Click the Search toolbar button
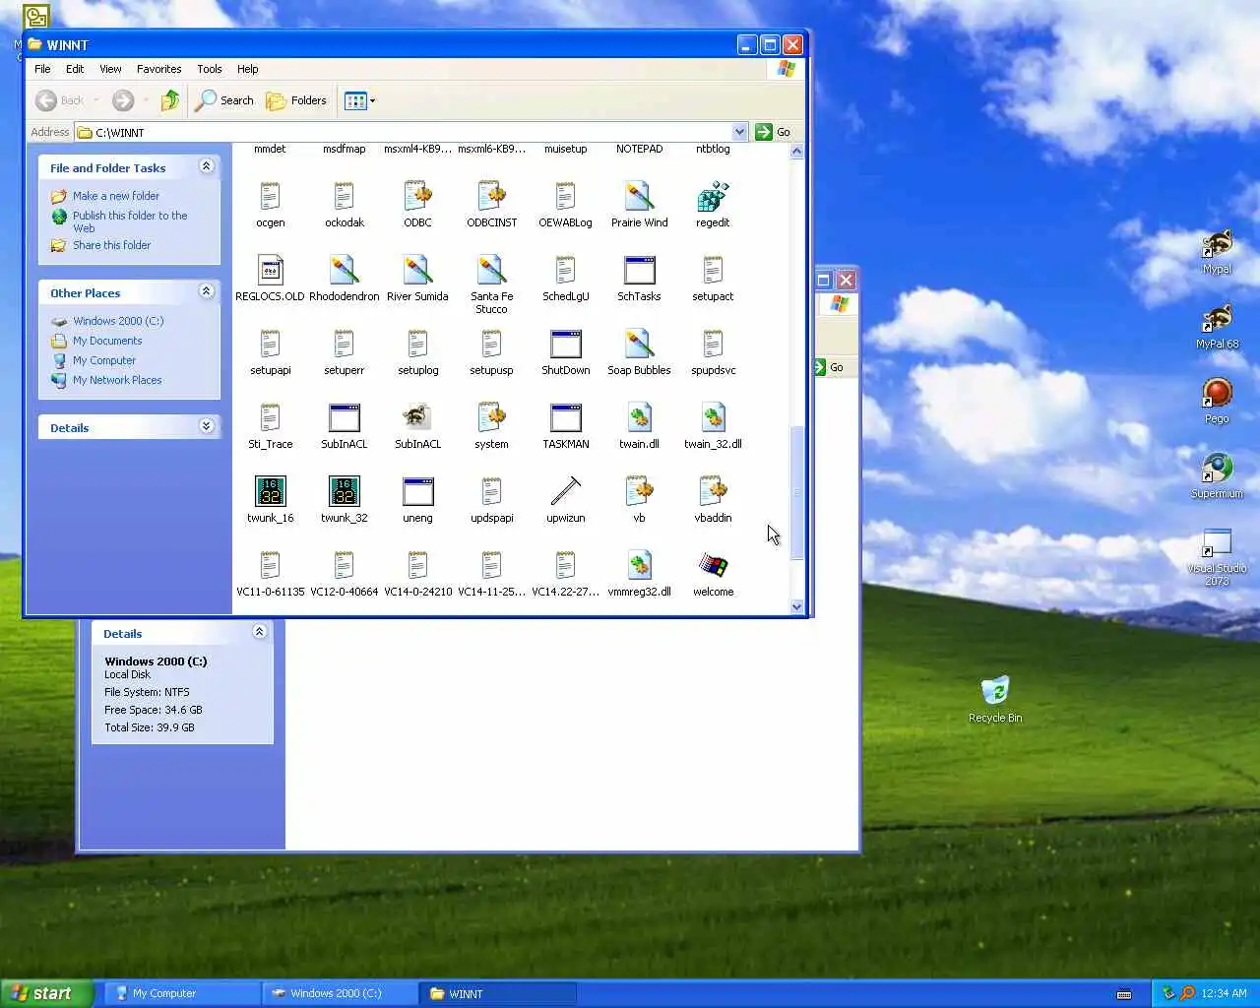This screenshot has width=1260, height=1008. pyautogui.click(x=224, y=100)
